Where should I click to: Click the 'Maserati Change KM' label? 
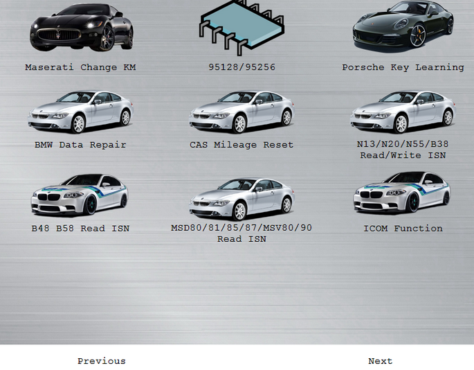[80, 67]
